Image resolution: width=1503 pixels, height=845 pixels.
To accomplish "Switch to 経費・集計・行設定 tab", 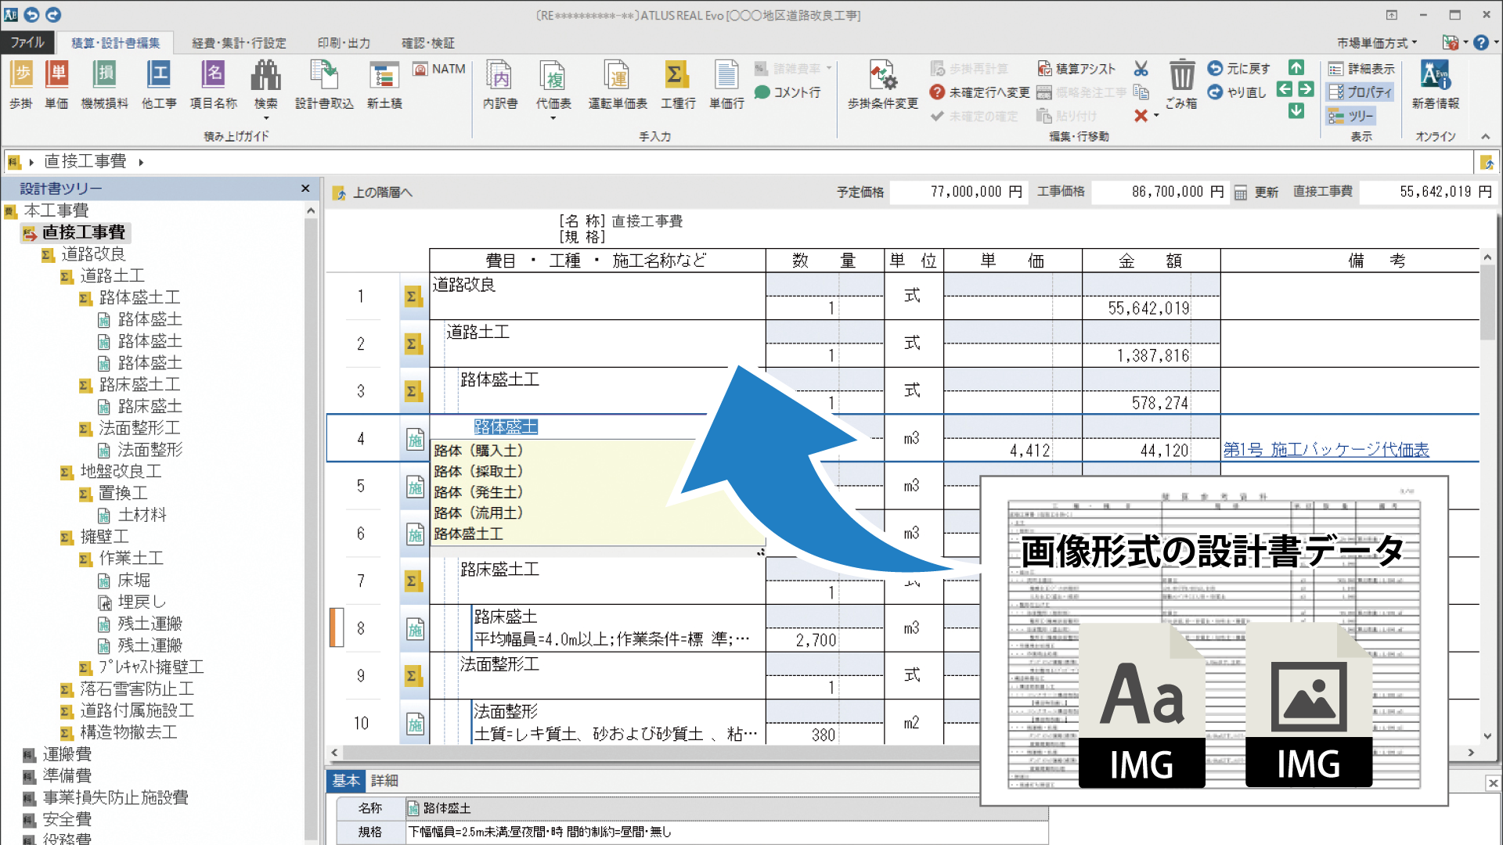I will click(x=239, y=43).
